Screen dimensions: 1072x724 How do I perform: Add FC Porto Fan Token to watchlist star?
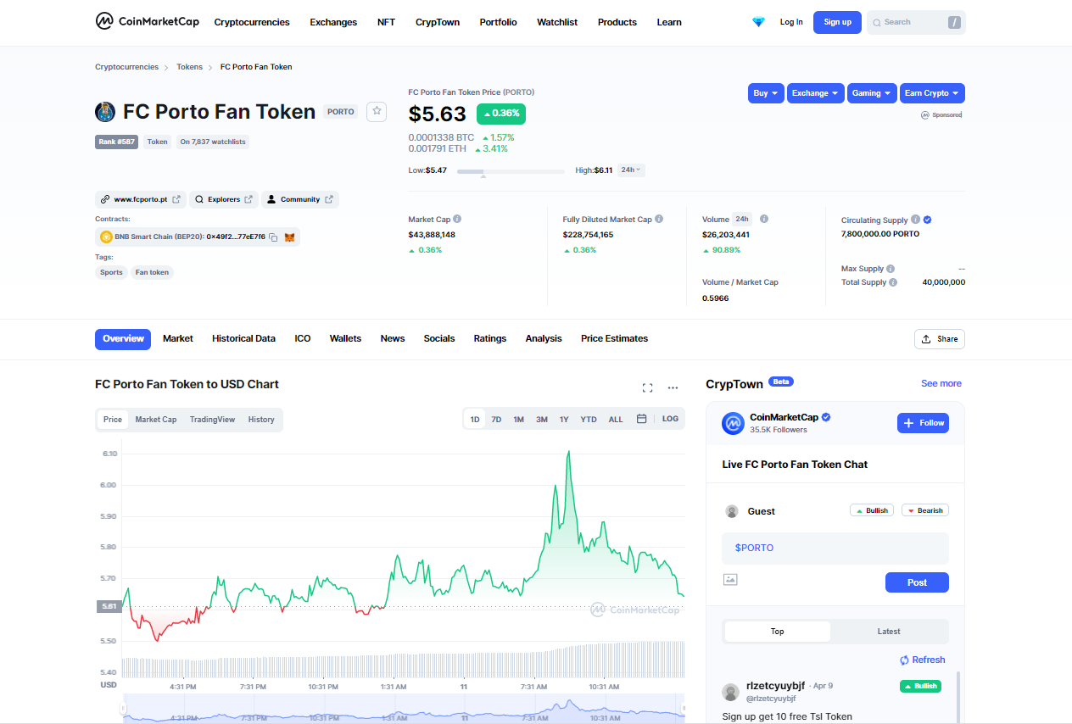pyautogui.click(x=377, y=111)
